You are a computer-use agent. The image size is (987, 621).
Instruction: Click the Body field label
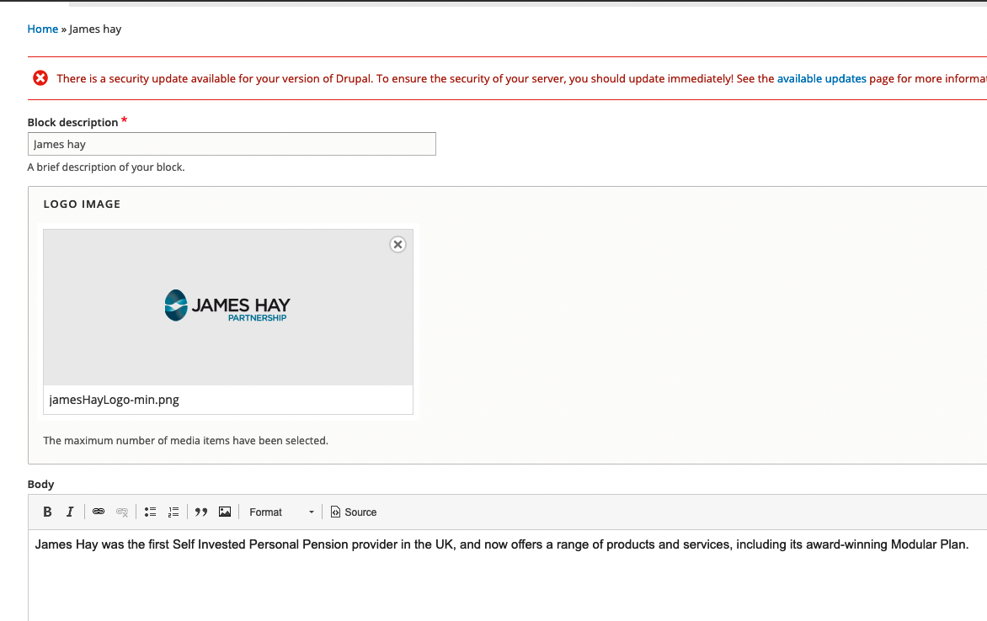click(x=41, y=484)
